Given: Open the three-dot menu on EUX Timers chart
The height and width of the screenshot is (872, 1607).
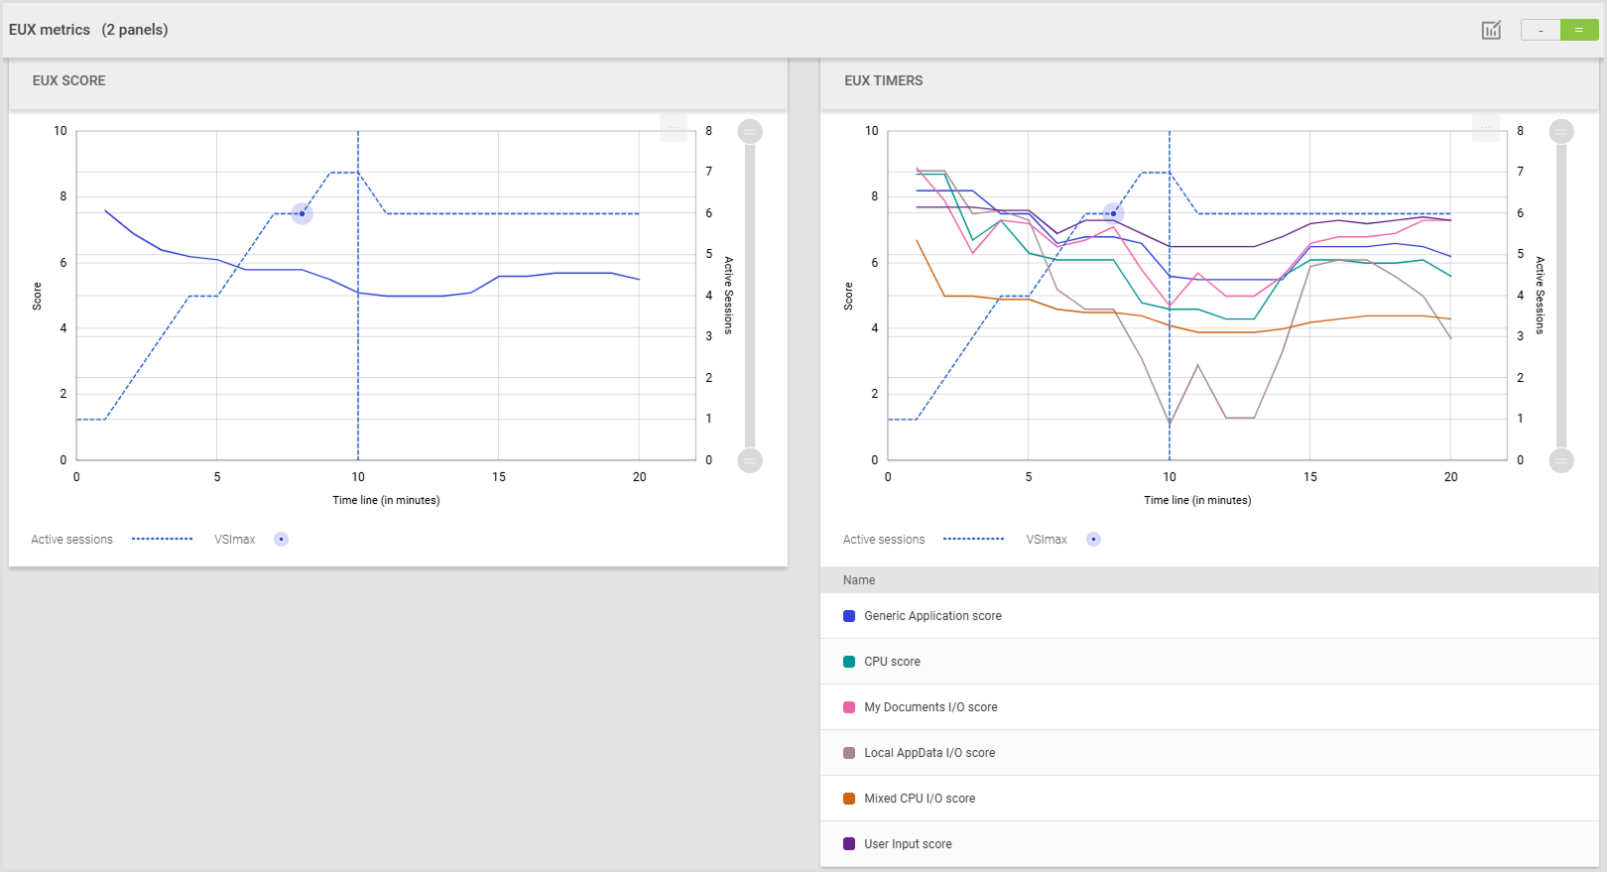Looking at the screenshot, I should tap(1485, 128).
